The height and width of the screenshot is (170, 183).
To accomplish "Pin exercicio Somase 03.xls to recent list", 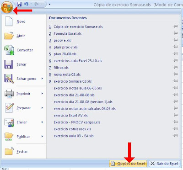I will pyautogui.click(x=176, y=81).
